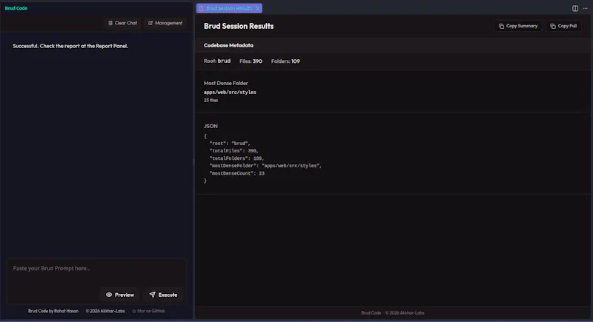Click the 23 files count text
Screen dimensions: 593x322
(211, 101)
